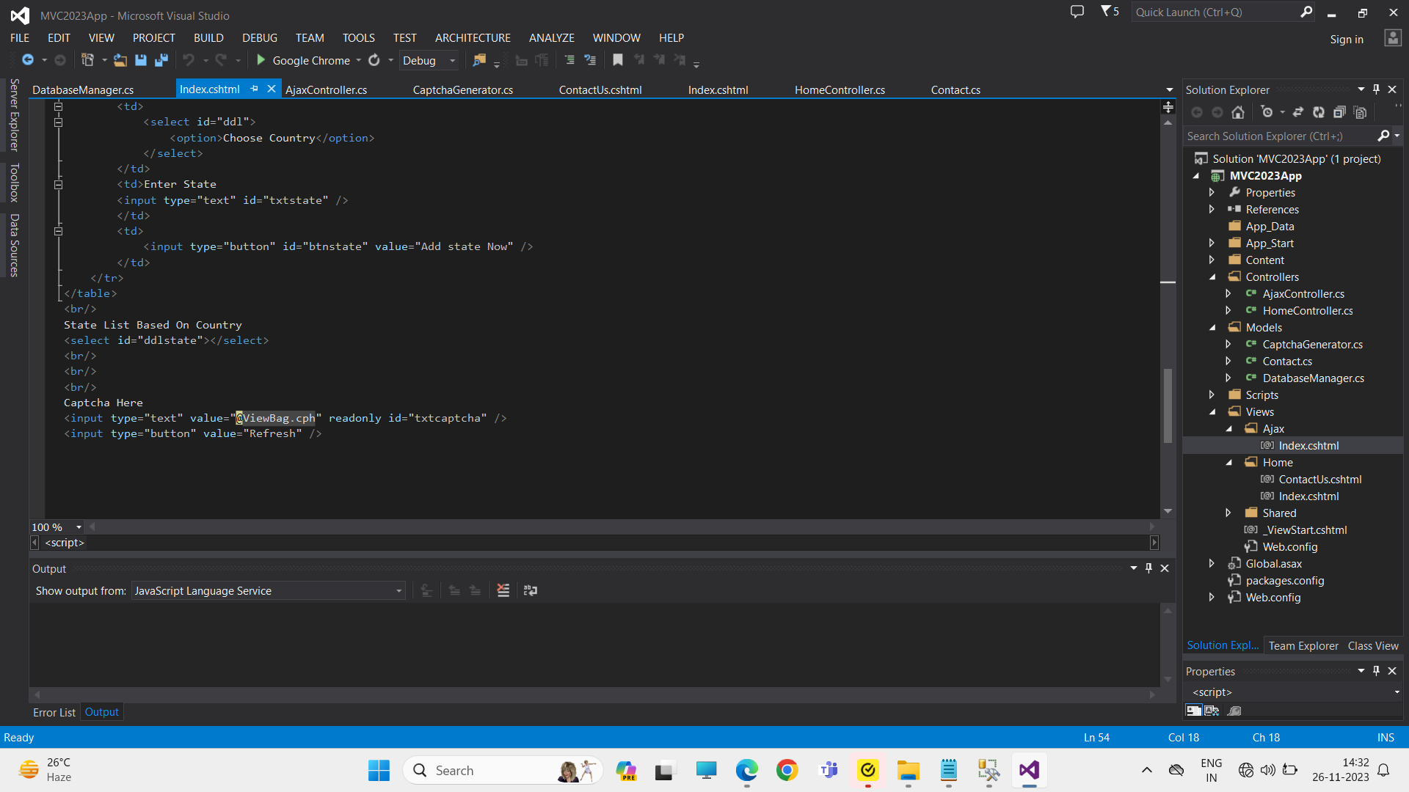
Task: Click the Search Solution Explorer field
Action: click(x=1280, y=136)
